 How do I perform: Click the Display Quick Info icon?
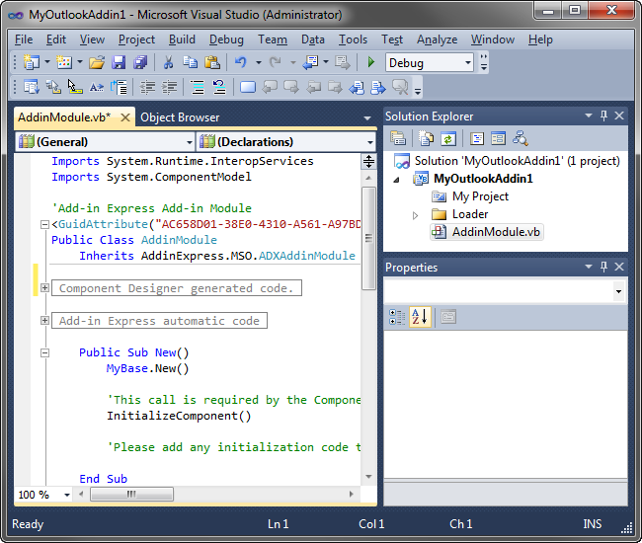click(75, 87)
